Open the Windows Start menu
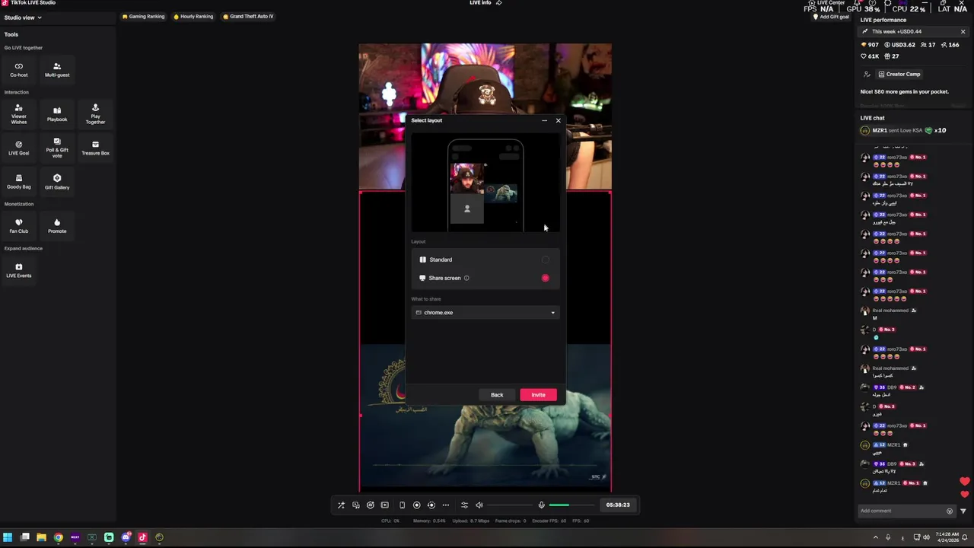Screen dimensions: 974x548 (8, 537)
